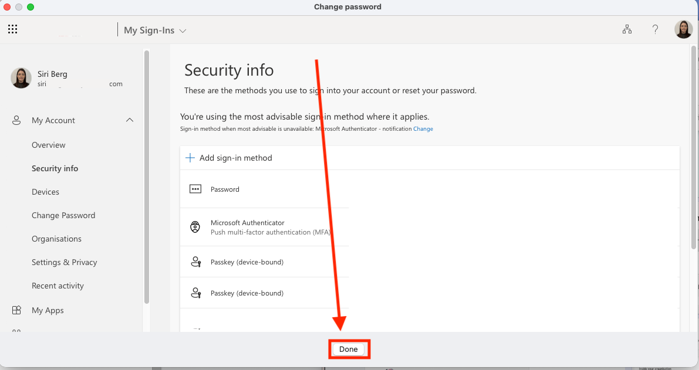Viewport: 699px width, 370px height.
Task: Open the app launcher waffle icon
Action: (12, 29)
